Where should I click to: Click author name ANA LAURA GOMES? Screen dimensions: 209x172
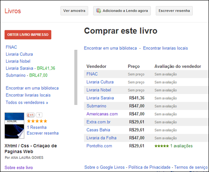(x=27, y=158)
